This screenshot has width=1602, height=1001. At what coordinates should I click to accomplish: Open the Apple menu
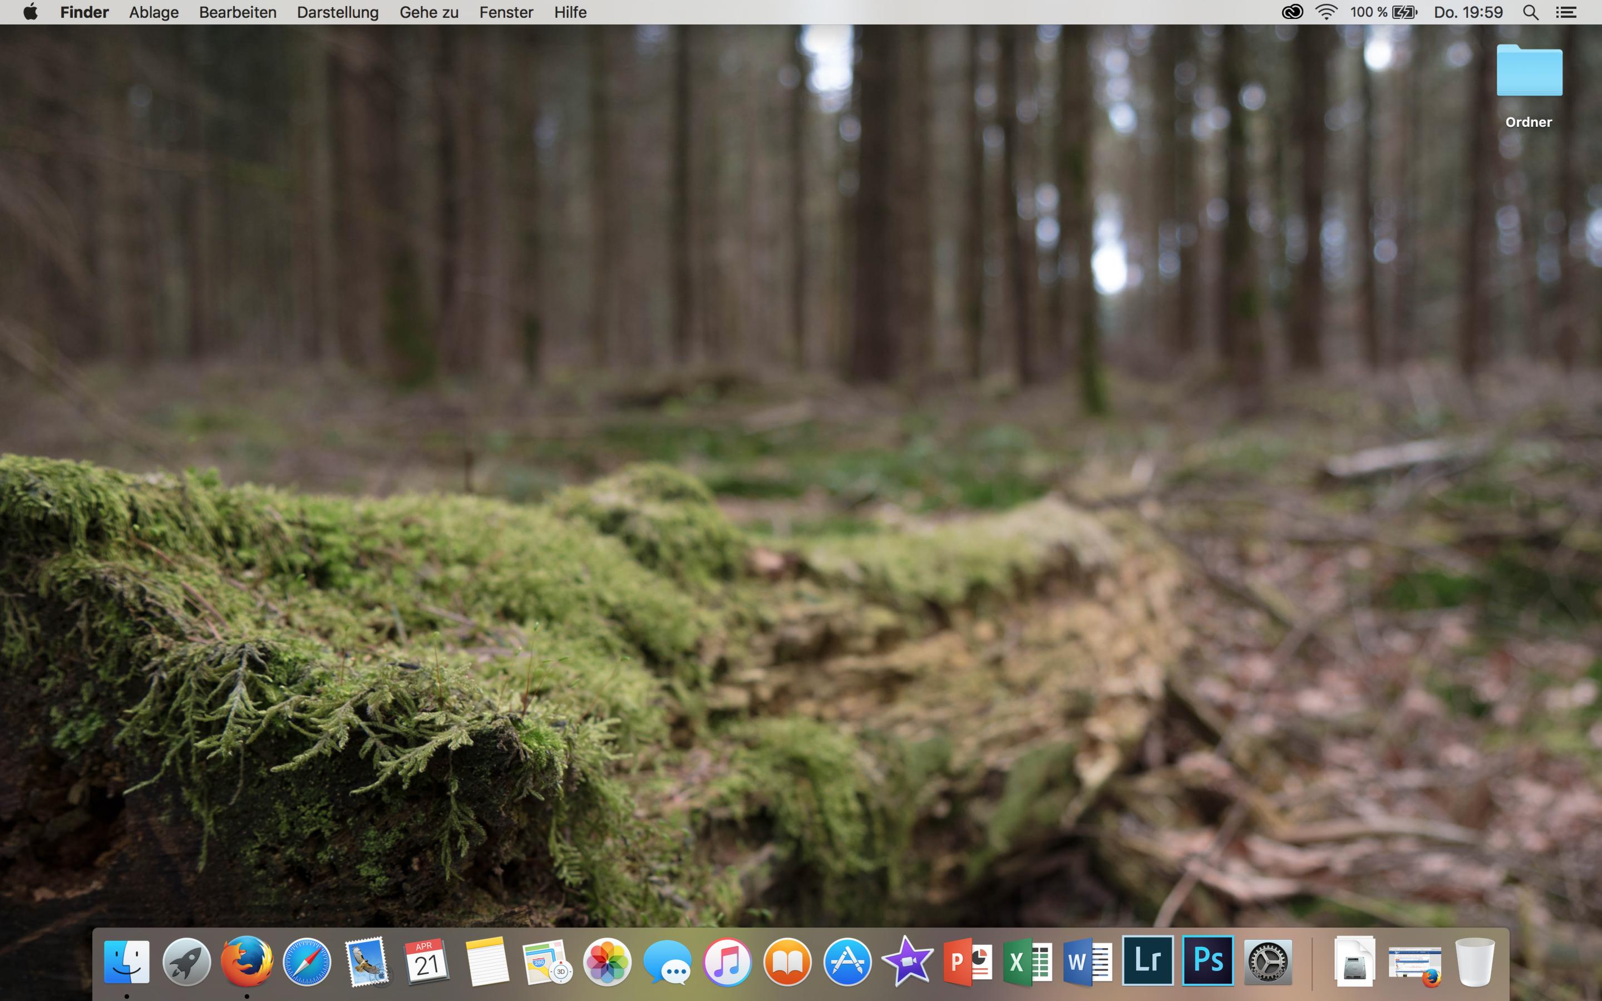(30, 12)
